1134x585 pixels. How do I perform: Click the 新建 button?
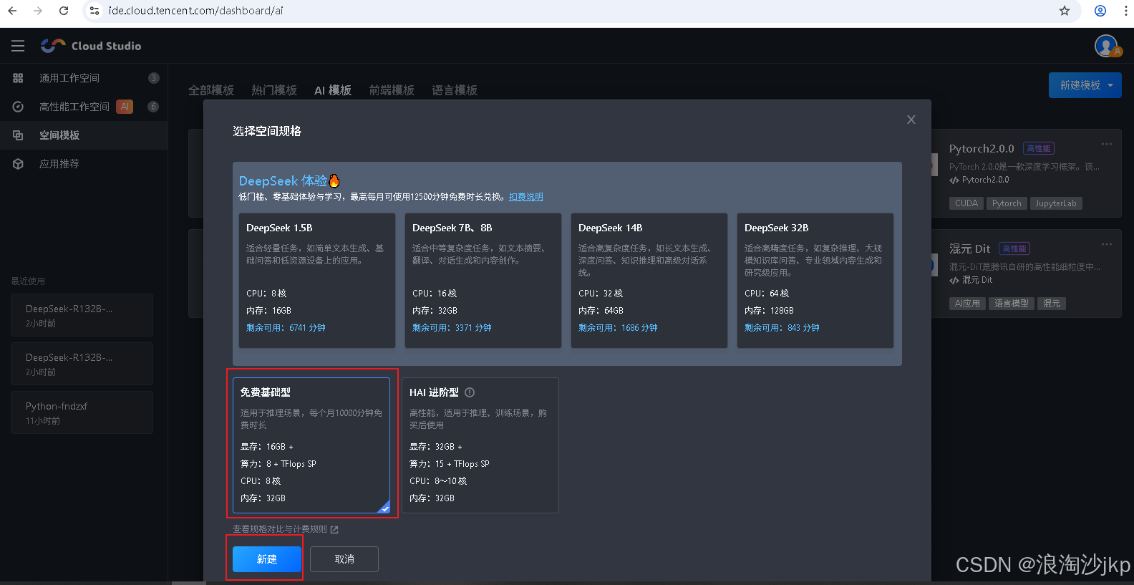tap(267, 559)
